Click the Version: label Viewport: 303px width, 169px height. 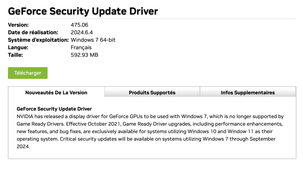coord(18,25)
